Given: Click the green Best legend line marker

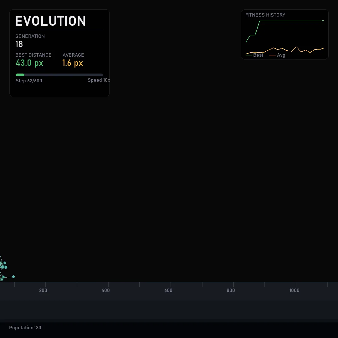Looking at the screenshot, I should click(249, 55).
